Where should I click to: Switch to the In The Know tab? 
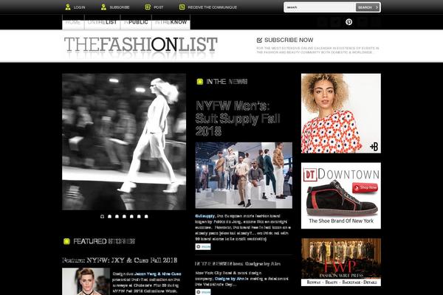click(x=171, y=22)
